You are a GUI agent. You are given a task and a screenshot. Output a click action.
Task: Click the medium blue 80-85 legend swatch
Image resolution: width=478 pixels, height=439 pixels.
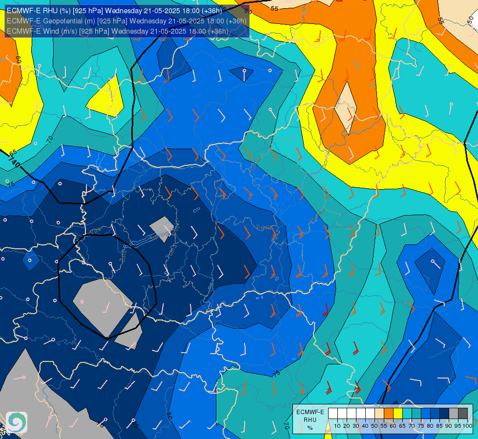[435, 414]
